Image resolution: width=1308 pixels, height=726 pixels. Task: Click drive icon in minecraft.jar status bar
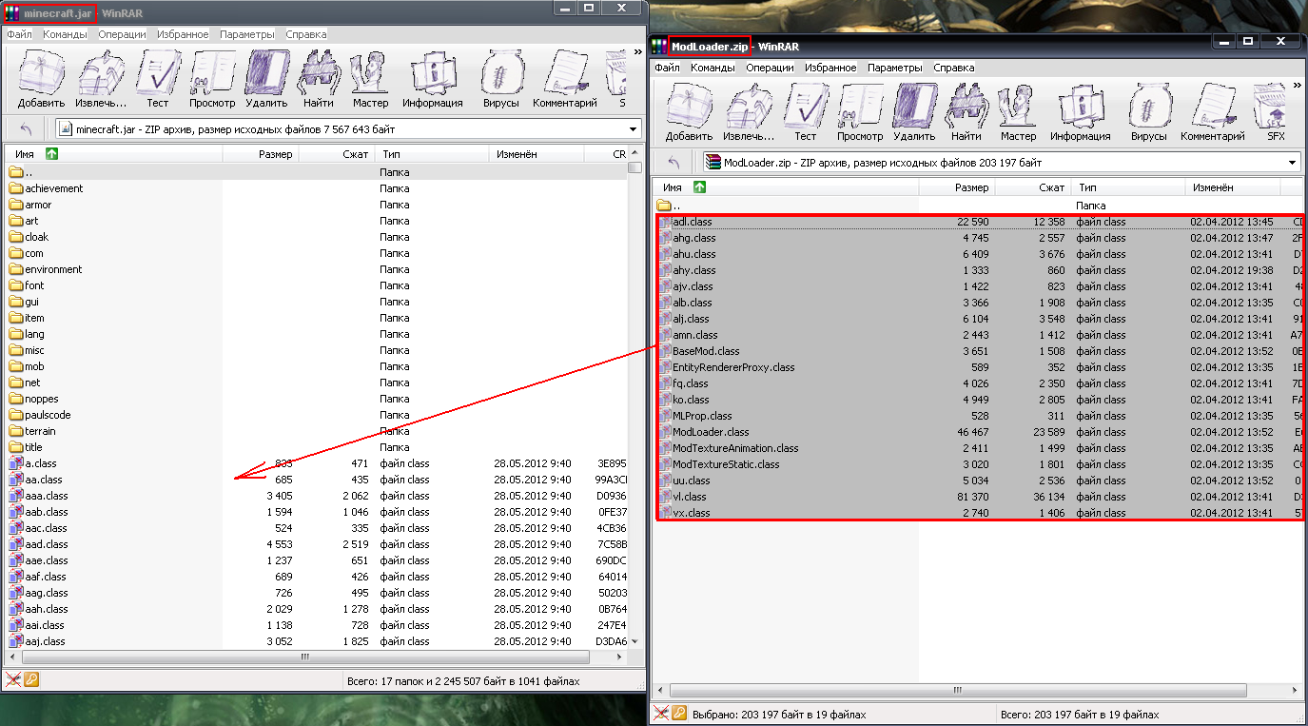pos(12,679)
